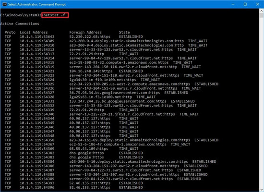
Task: Click the 'Proto' column header
Action: pos(10,32)
